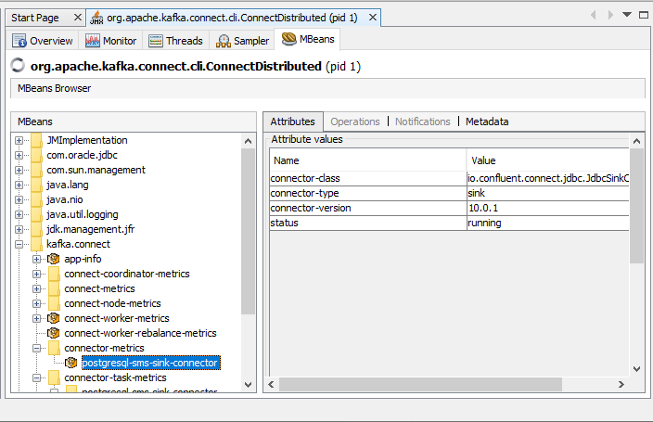653x422 pixels.
Task: Collapse the connector-metrics node
Action: point(37,348)
